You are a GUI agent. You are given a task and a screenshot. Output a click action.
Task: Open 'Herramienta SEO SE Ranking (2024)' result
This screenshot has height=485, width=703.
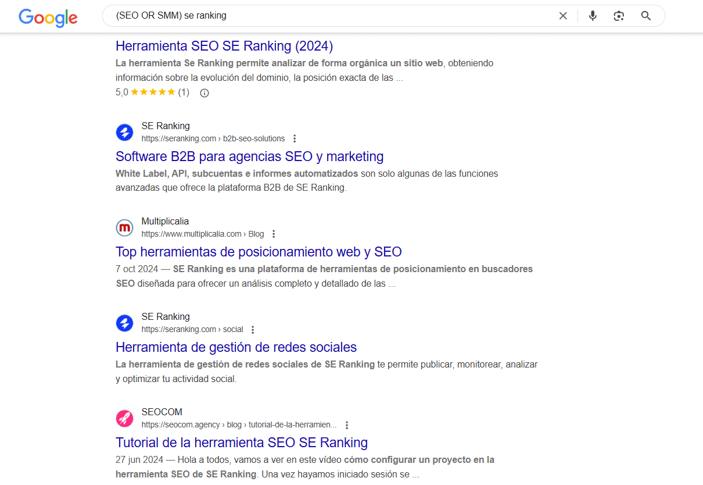pyautogui.click(x=224, y=46)
